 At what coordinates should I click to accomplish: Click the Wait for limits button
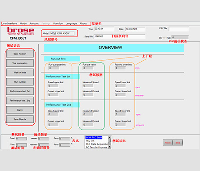pyautogui.click(x=20, y=72)
